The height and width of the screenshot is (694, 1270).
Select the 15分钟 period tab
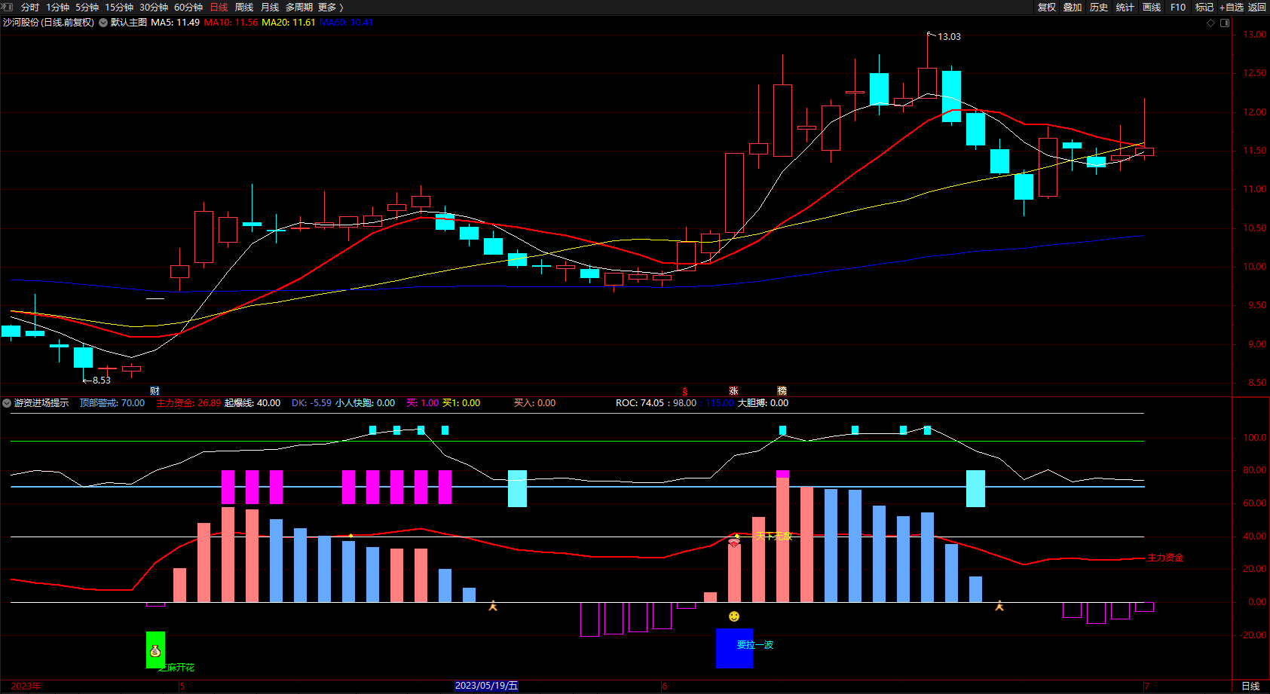(119, 7)
